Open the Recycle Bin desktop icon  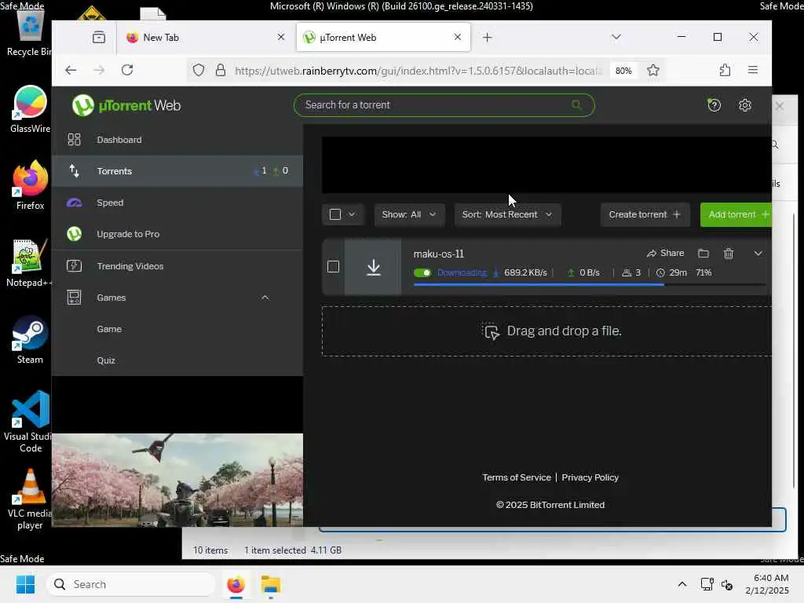[x=30, y=34]
